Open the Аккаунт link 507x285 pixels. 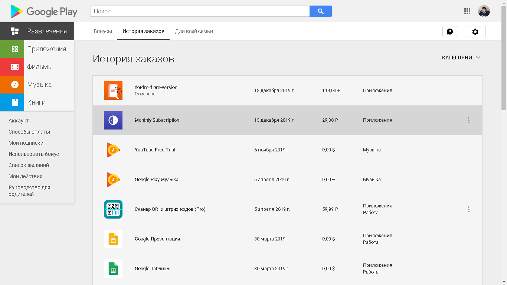[x=19, y=121]
